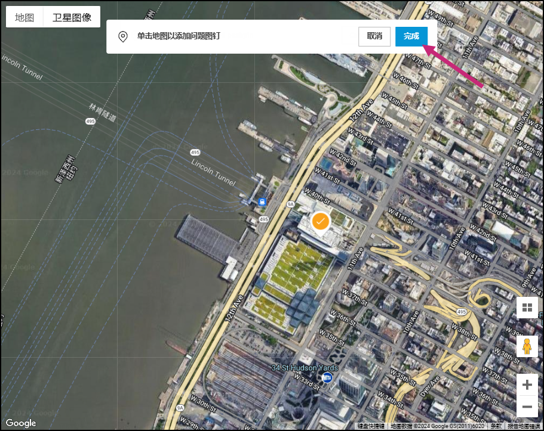This screenshot has height=431, width=544.
Task: Click the location pin icon in the prompt bar
Action: click(123, 36)
